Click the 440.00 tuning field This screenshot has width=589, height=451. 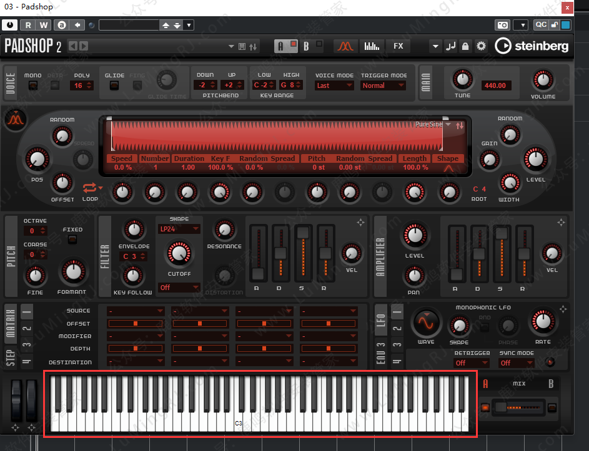[495, 85]
